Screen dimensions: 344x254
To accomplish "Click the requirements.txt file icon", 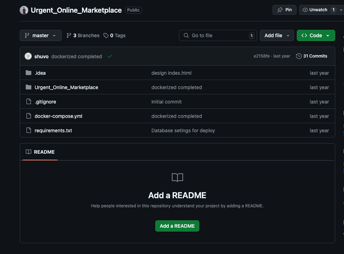I will pyautogui.click(x=29, y=130).
